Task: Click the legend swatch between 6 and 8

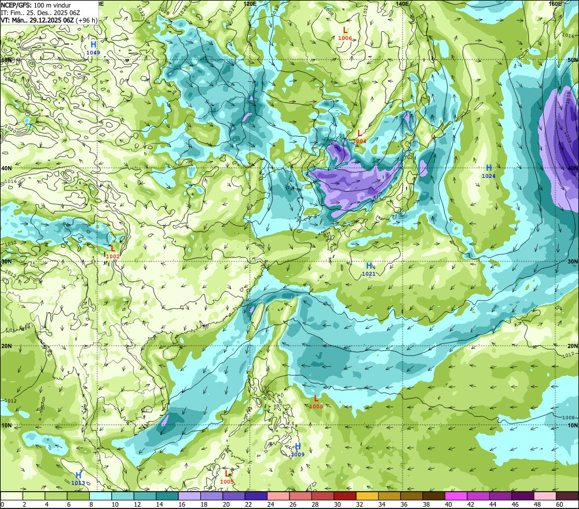Action: [x=78, y=496]
